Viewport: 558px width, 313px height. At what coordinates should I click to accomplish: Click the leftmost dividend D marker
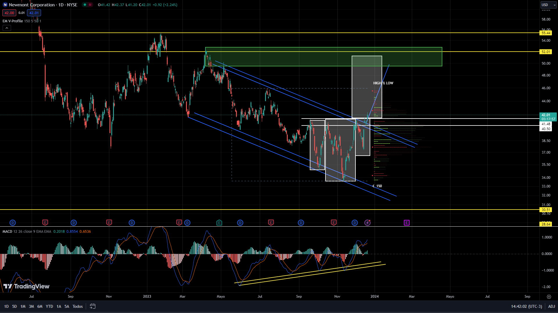[x=12, y=223]
